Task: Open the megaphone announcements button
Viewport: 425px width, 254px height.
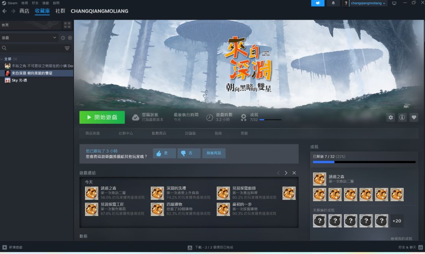Action: click(318, 3)
